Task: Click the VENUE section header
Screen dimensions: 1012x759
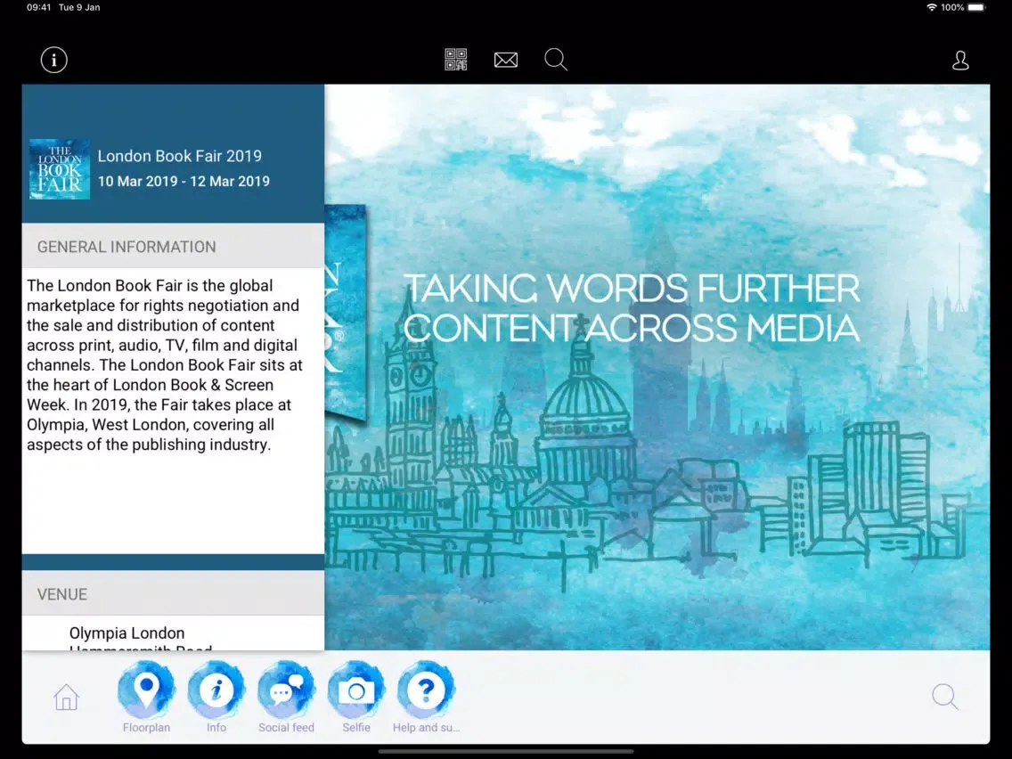Action: click(173, 594)
